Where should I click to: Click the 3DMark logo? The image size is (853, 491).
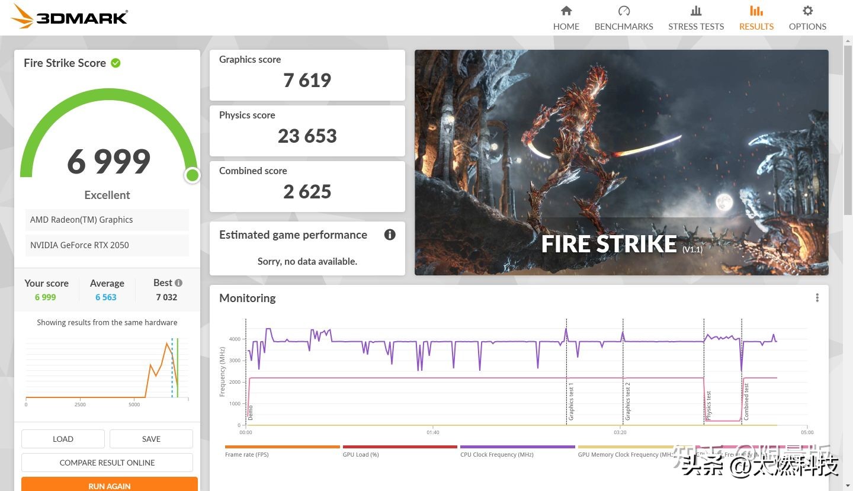coord(70,17)
